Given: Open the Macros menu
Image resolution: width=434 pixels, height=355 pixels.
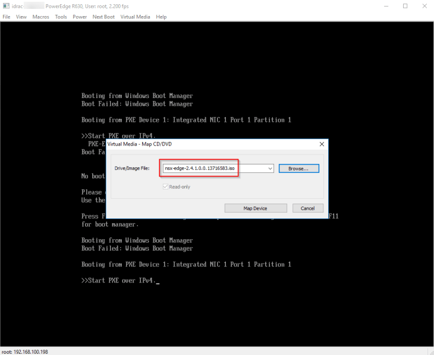Looking at the screenshot, I should [x=41, y=17].
